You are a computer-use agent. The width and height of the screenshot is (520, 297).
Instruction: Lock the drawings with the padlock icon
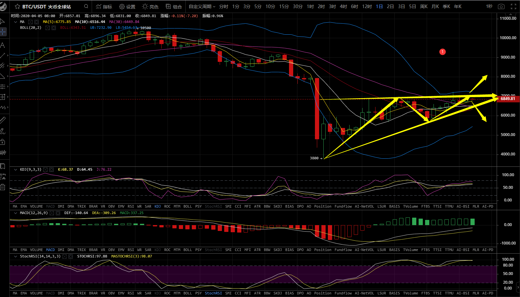[x=3, y=142]
